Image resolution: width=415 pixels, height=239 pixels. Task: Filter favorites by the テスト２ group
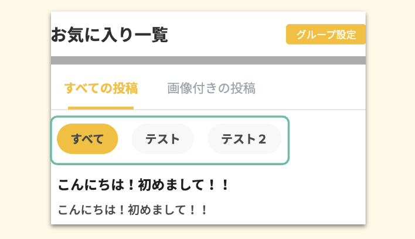pos(244,139)
